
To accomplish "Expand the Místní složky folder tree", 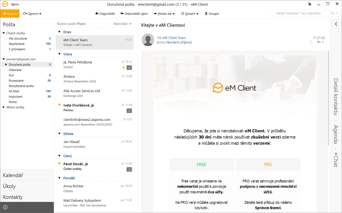I will (x=4, y=108).
